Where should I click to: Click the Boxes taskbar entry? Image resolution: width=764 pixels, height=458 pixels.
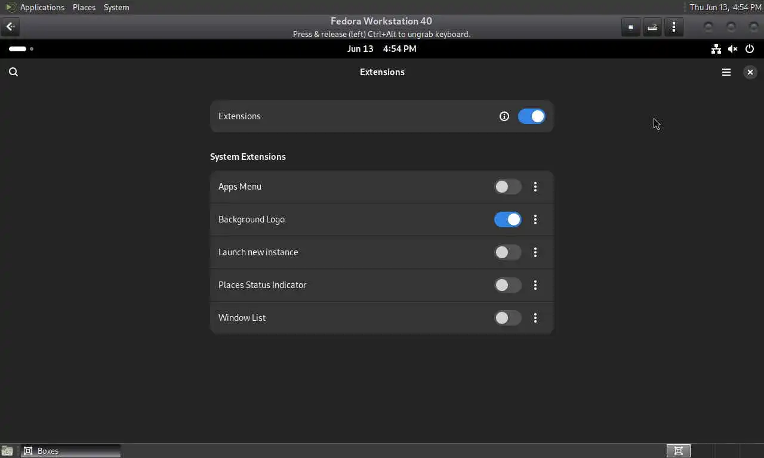(x=71, y=451)
